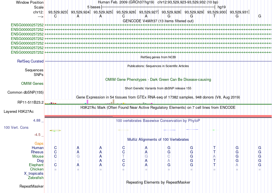Click the -4.5 PhyloP lower scale value
The image size is (272, 193).
pos(37,135)
